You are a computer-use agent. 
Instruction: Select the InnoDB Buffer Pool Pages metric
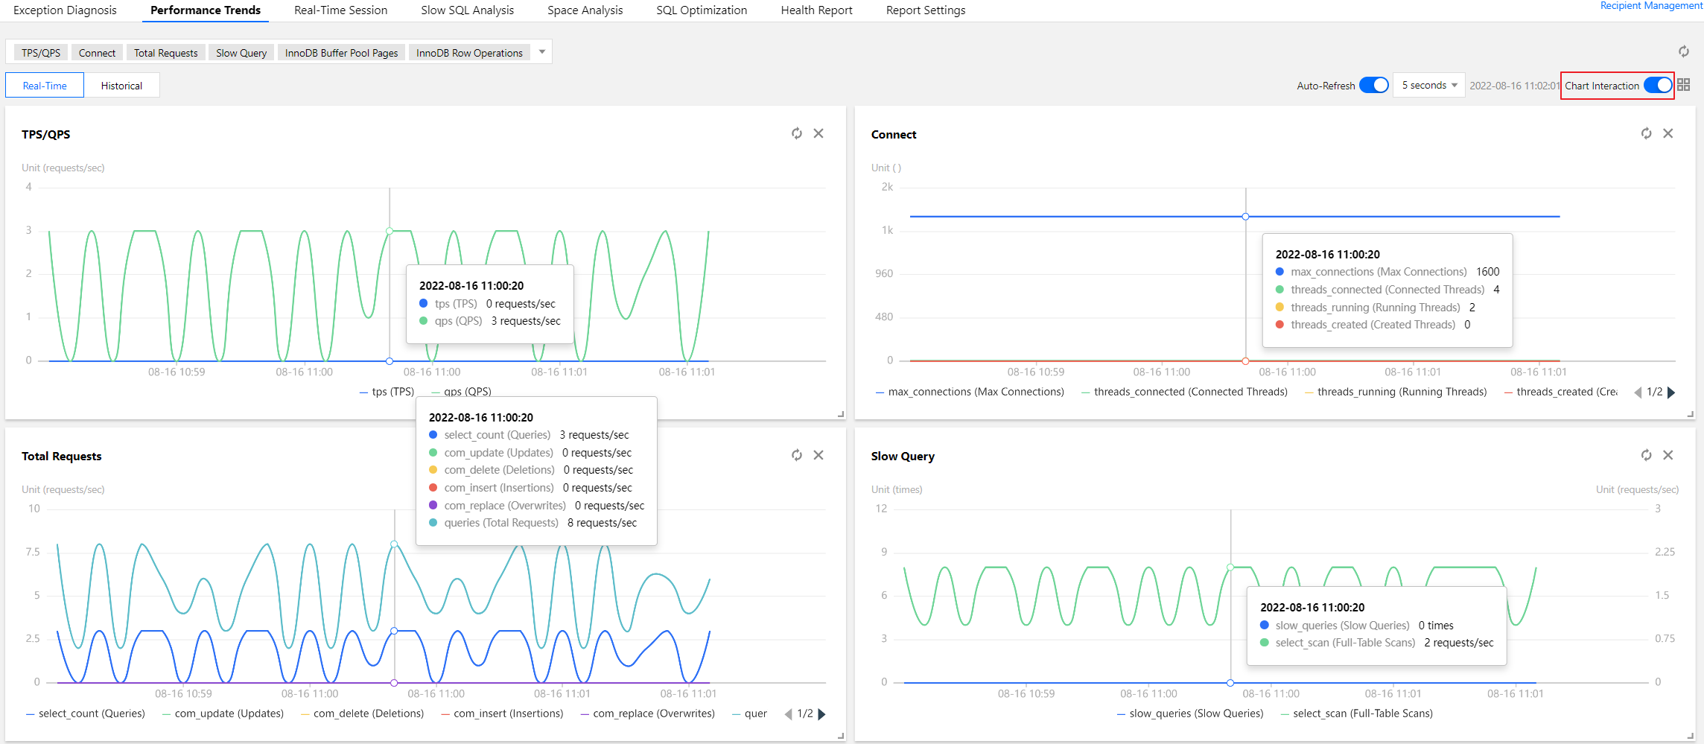click(341, 53)
